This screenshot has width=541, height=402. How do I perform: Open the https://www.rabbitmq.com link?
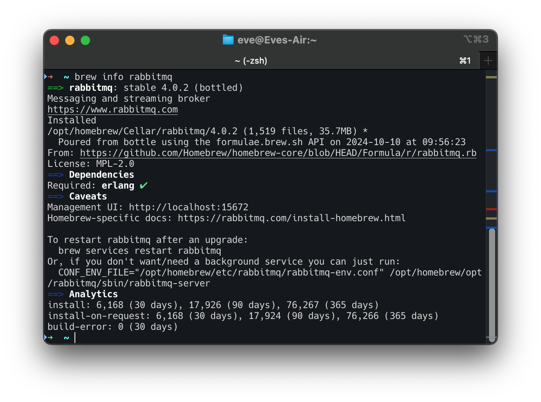[x=113, y=109]
